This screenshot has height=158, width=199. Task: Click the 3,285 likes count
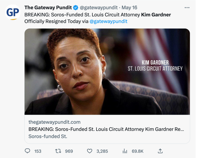pos(102,151)
